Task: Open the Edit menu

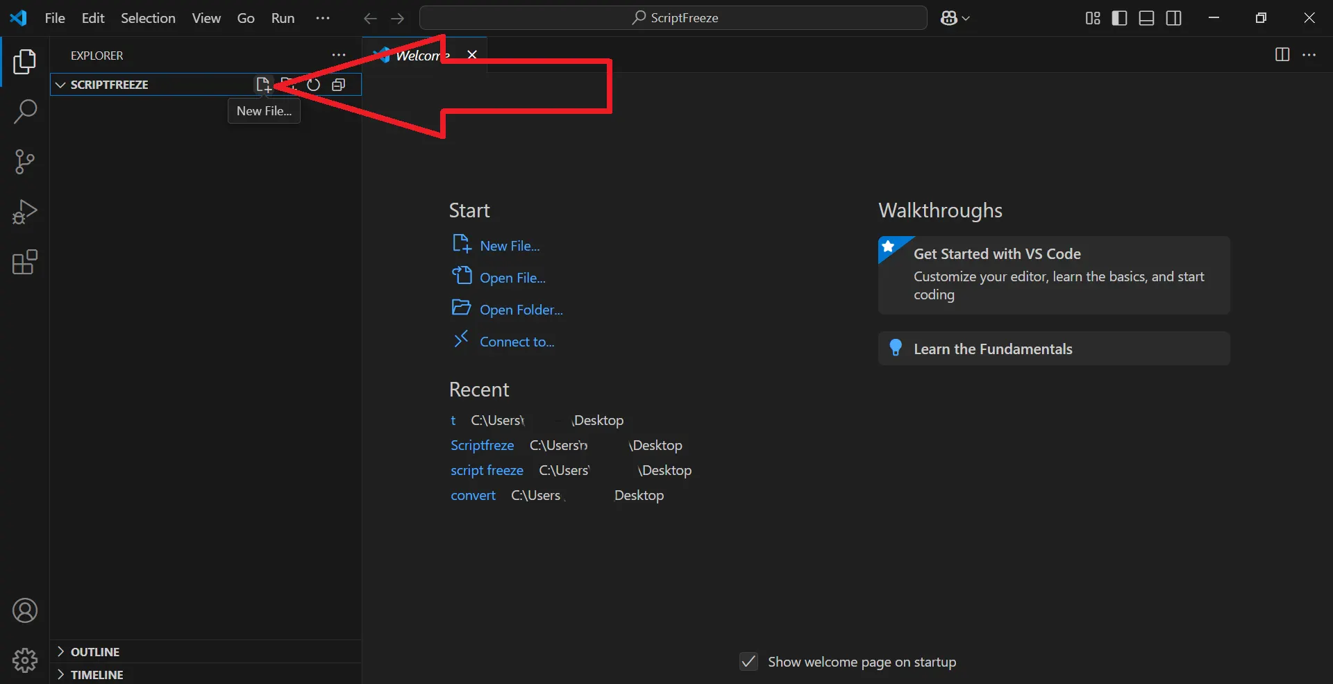Action: click(93, 18)
